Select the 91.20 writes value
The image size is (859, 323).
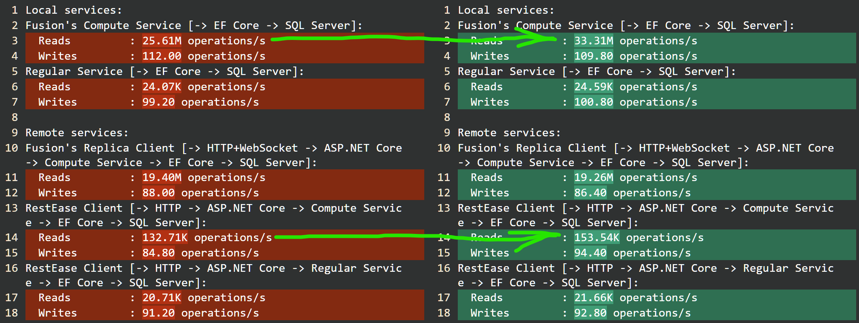pos(158,313)
